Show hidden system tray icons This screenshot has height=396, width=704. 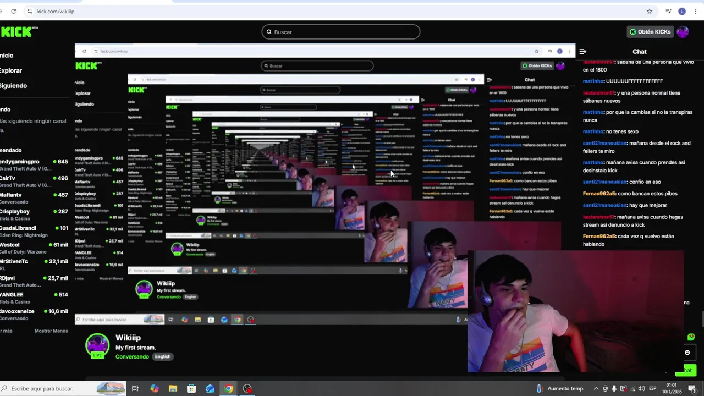(x=596, y=389)
